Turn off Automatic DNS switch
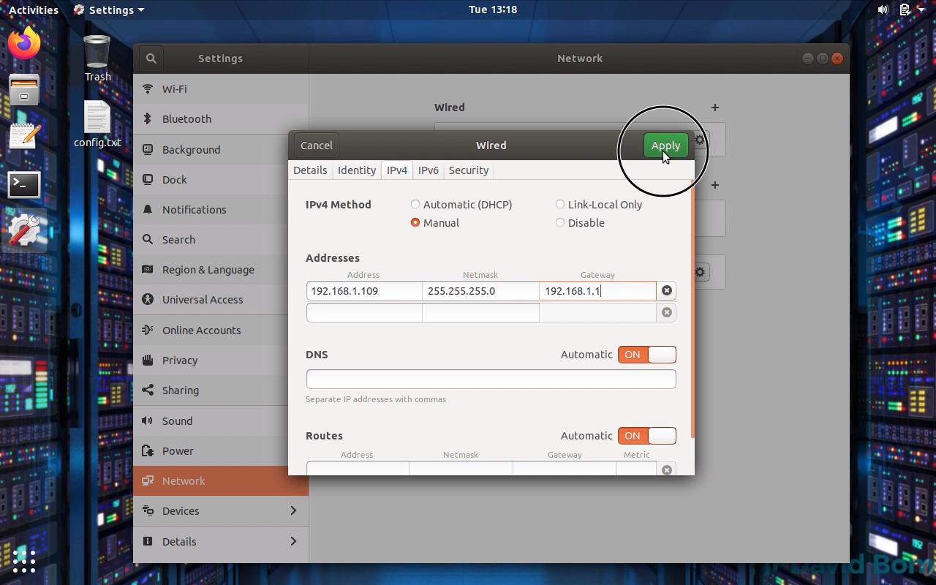 (646, 355)
